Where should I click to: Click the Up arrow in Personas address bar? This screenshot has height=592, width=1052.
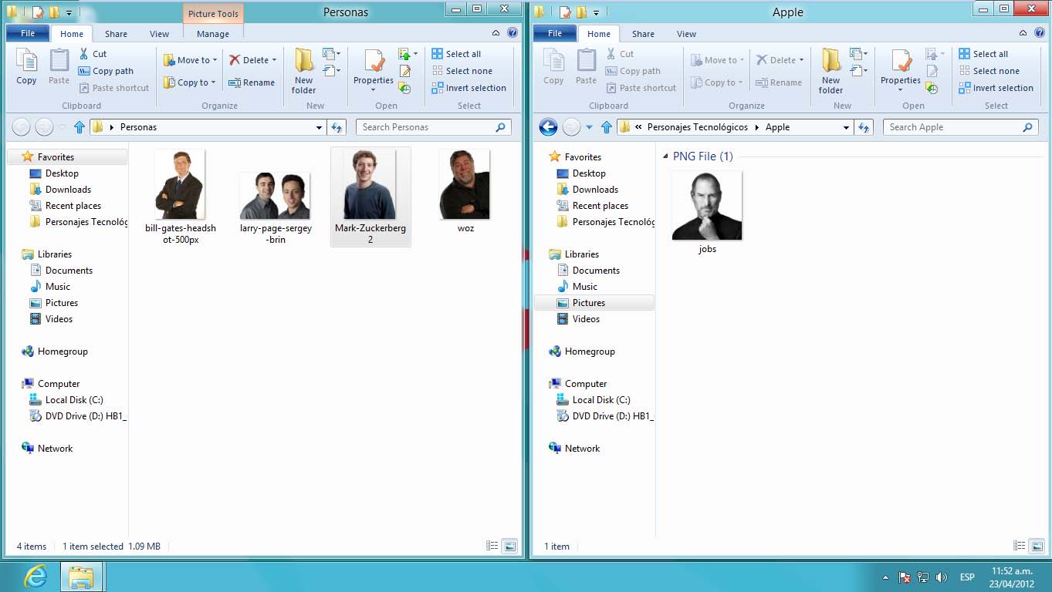79,127
